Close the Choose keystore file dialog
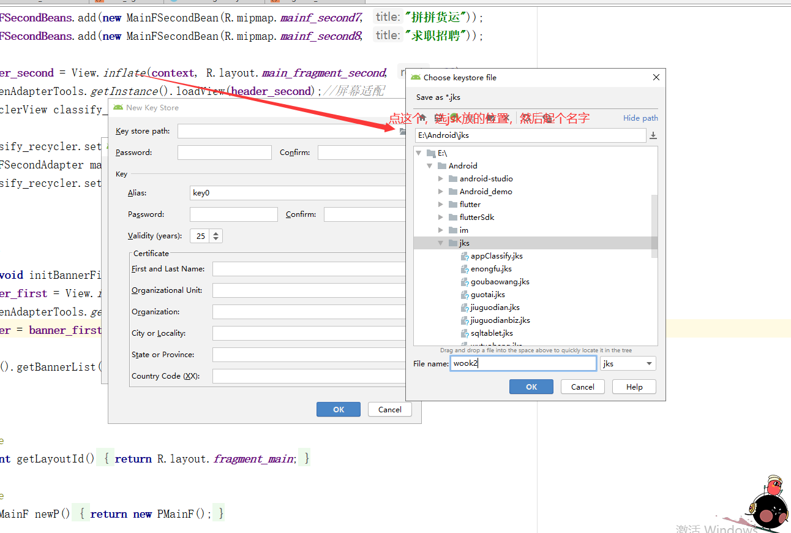The width and height of the screenshot is (791, 533). click(656, 78)
